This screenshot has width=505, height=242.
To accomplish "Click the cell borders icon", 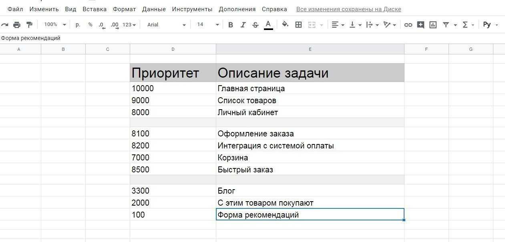I will pos(298,25).
